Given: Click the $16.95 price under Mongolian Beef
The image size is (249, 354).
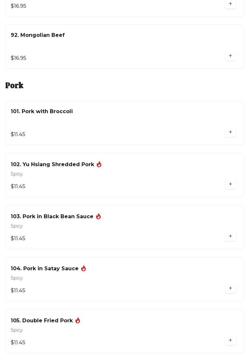Looking at the screenshot, I should (x=18, y=58).
